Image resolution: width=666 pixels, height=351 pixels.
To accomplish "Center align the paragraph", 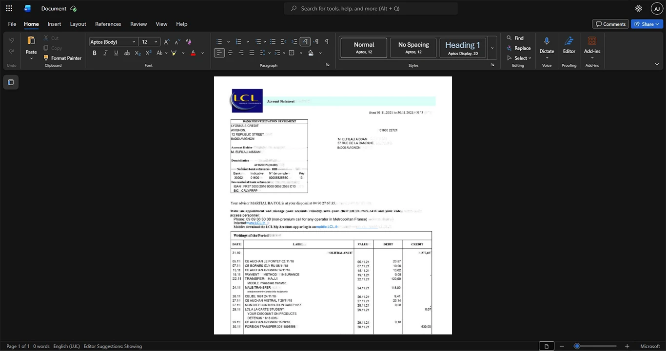I will click(230, 53).
